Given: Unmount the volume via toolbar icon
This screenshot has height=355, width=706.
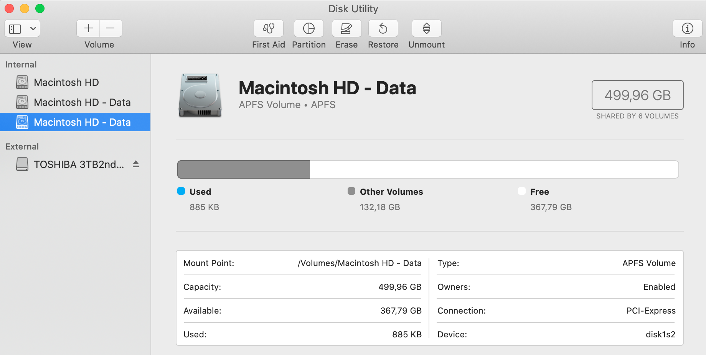Looking at the screenshot, I should tap(427, 28).
